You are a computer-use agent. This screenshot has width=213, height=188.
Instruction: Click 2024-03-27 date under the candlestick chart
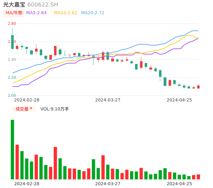[107, 100]
